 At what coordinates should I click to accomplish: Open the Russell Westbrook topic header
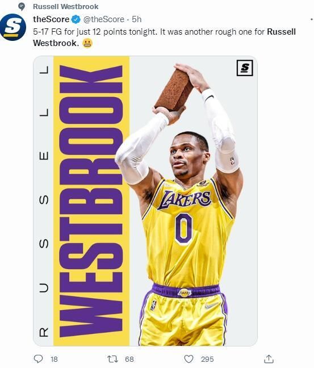(x=66, y=7)
